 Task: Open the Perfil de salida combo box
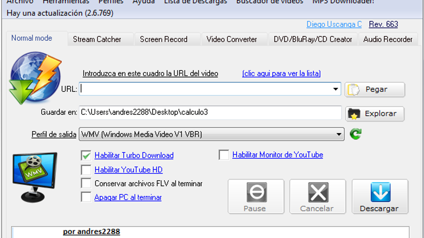point(211,134)
